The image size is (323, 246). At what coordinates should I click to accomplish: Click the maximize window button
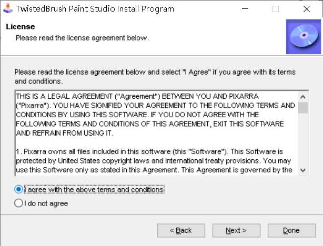point(276,9)
